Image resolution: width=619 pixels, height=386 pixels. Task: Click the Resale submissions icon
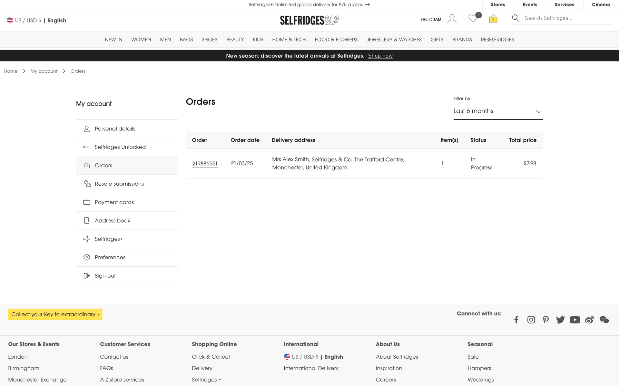87,184
